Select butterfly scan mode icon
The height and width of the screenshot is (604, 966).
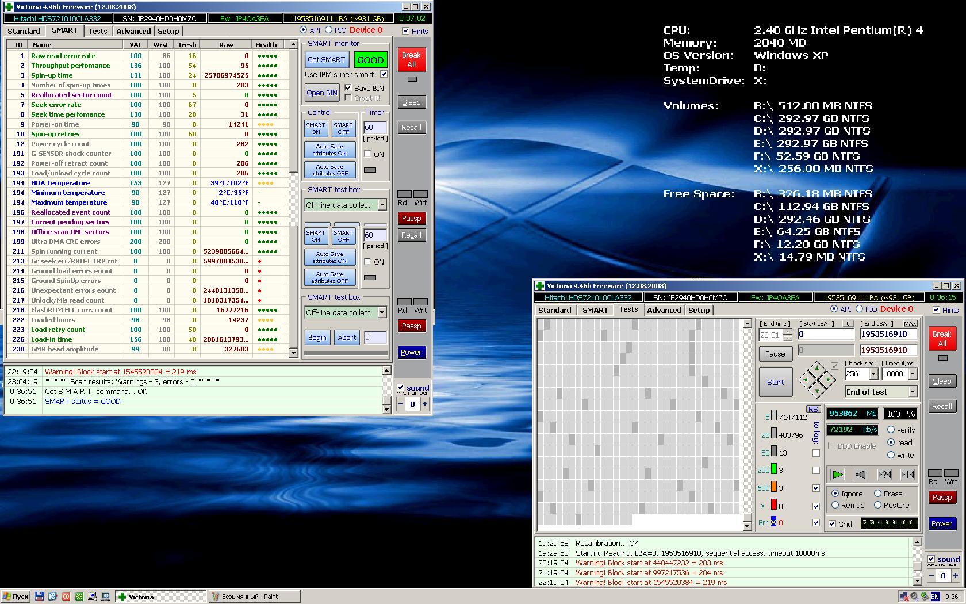pyautogui.click(x=907, y=475)
